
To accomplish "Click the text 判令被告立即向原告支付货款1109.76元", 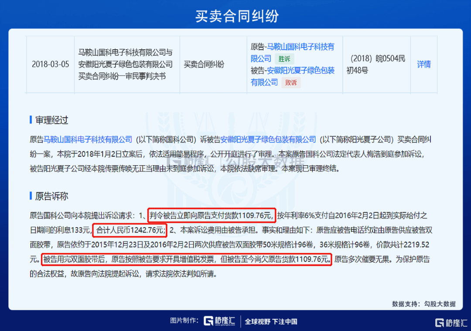I will coord(211,215).
